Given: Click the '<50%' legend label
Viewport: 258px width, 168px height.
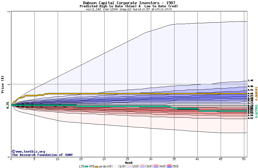Looking at the screenshot, I should point(175,166).
